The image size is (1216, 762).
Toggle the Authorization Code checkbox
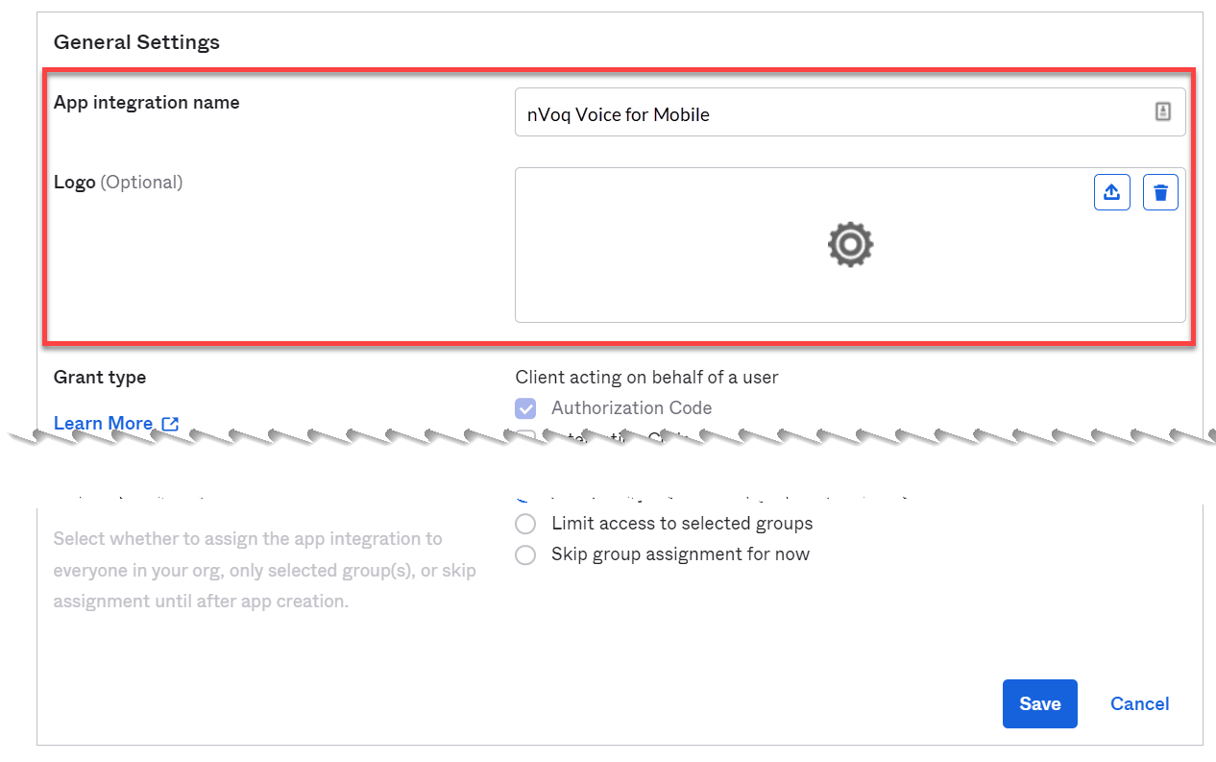click(525, 407)
